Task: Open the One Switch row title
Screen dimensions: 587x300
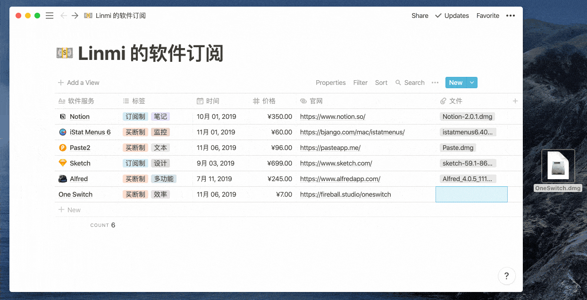Action: click(x=75, y=194)
